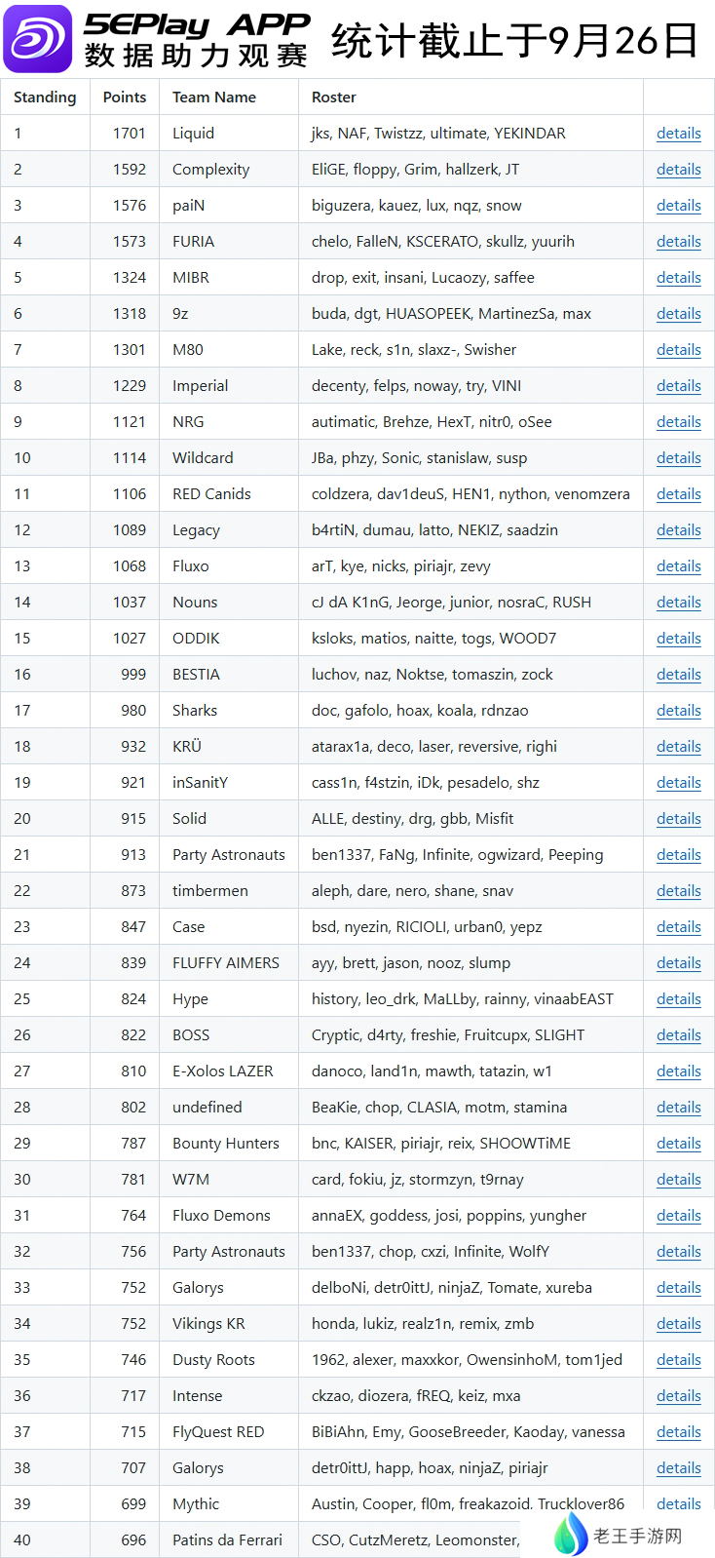Open details link for paiN
Image resolution: width=715 pixels, height=1558 pixels.
(x=679, y=206)
